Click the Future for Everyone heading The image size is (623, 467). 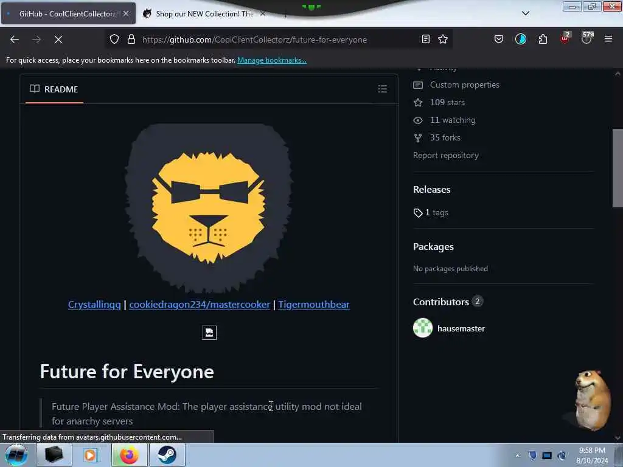(x=127, y=372)
